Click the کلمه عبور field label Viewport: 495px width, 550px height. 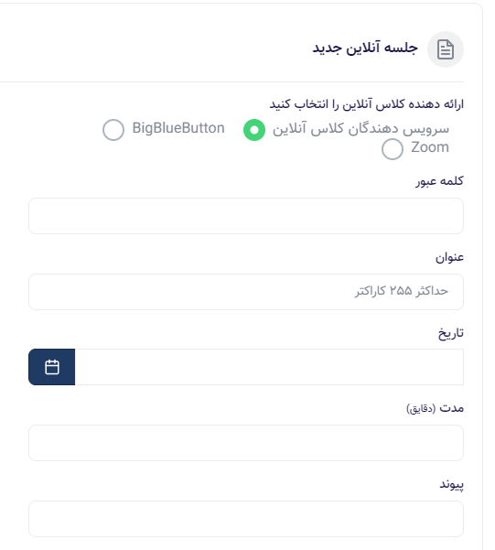(439, 181)
